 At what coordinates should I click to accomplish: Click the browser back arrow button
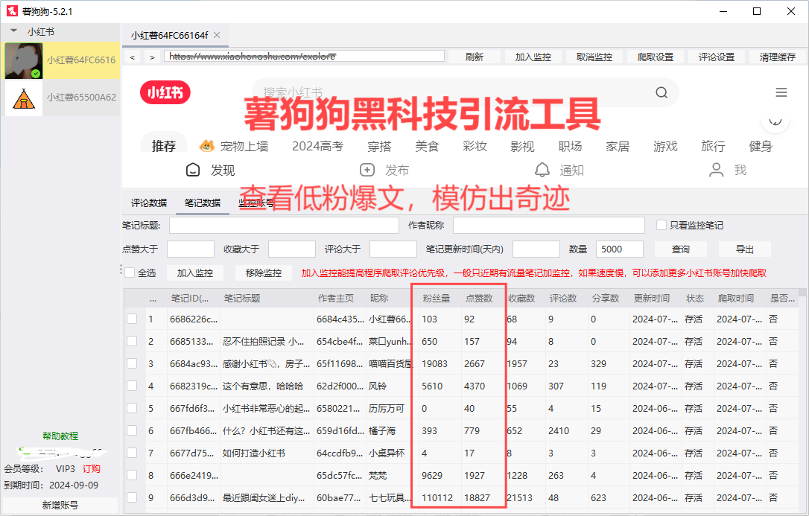point(133,57)
